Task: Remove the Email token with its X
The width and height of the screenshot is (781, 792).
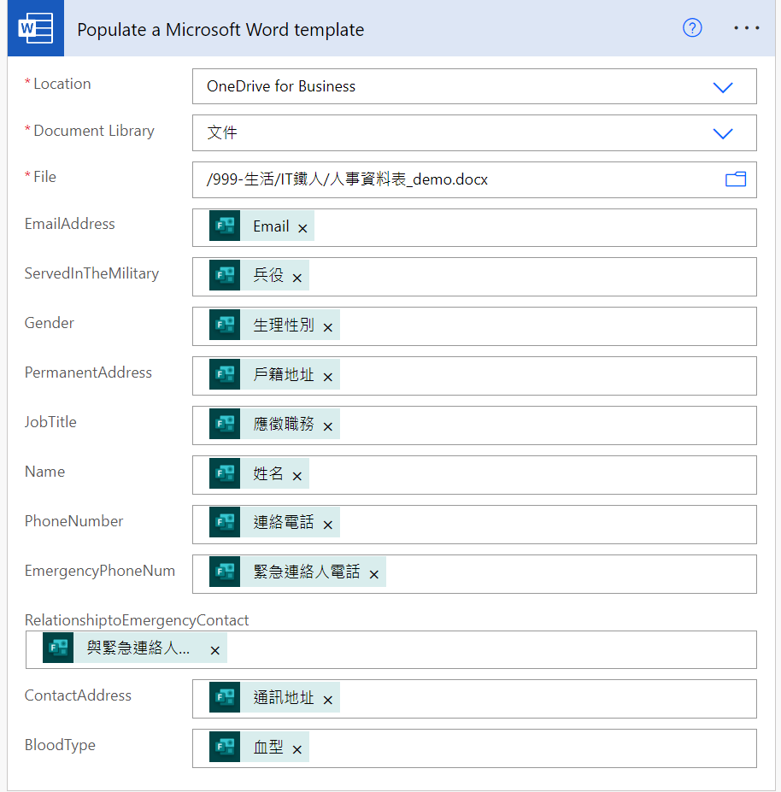Action: [x=302, y=229]
